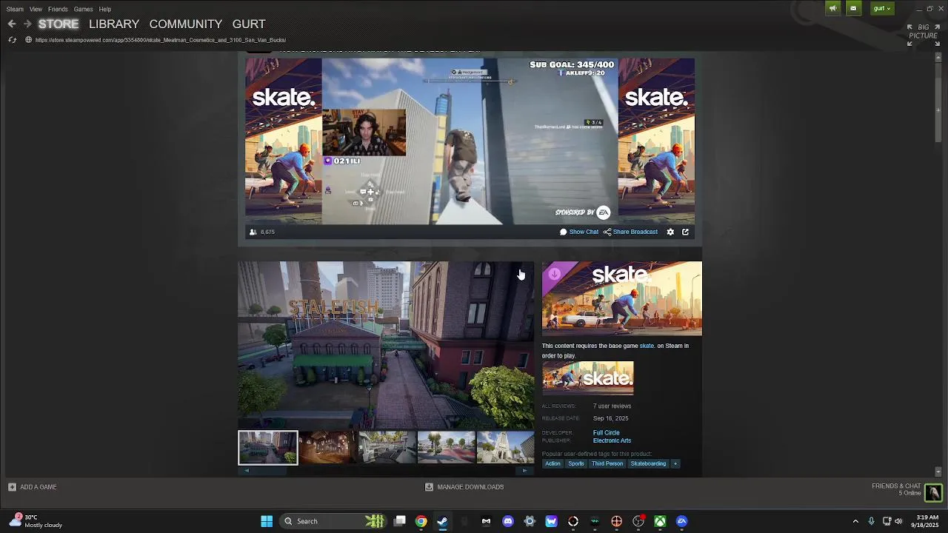This screenshot has height=533, width=948.
Task: Select the Skateboarding tag
Action: click(x=648, y=464)
